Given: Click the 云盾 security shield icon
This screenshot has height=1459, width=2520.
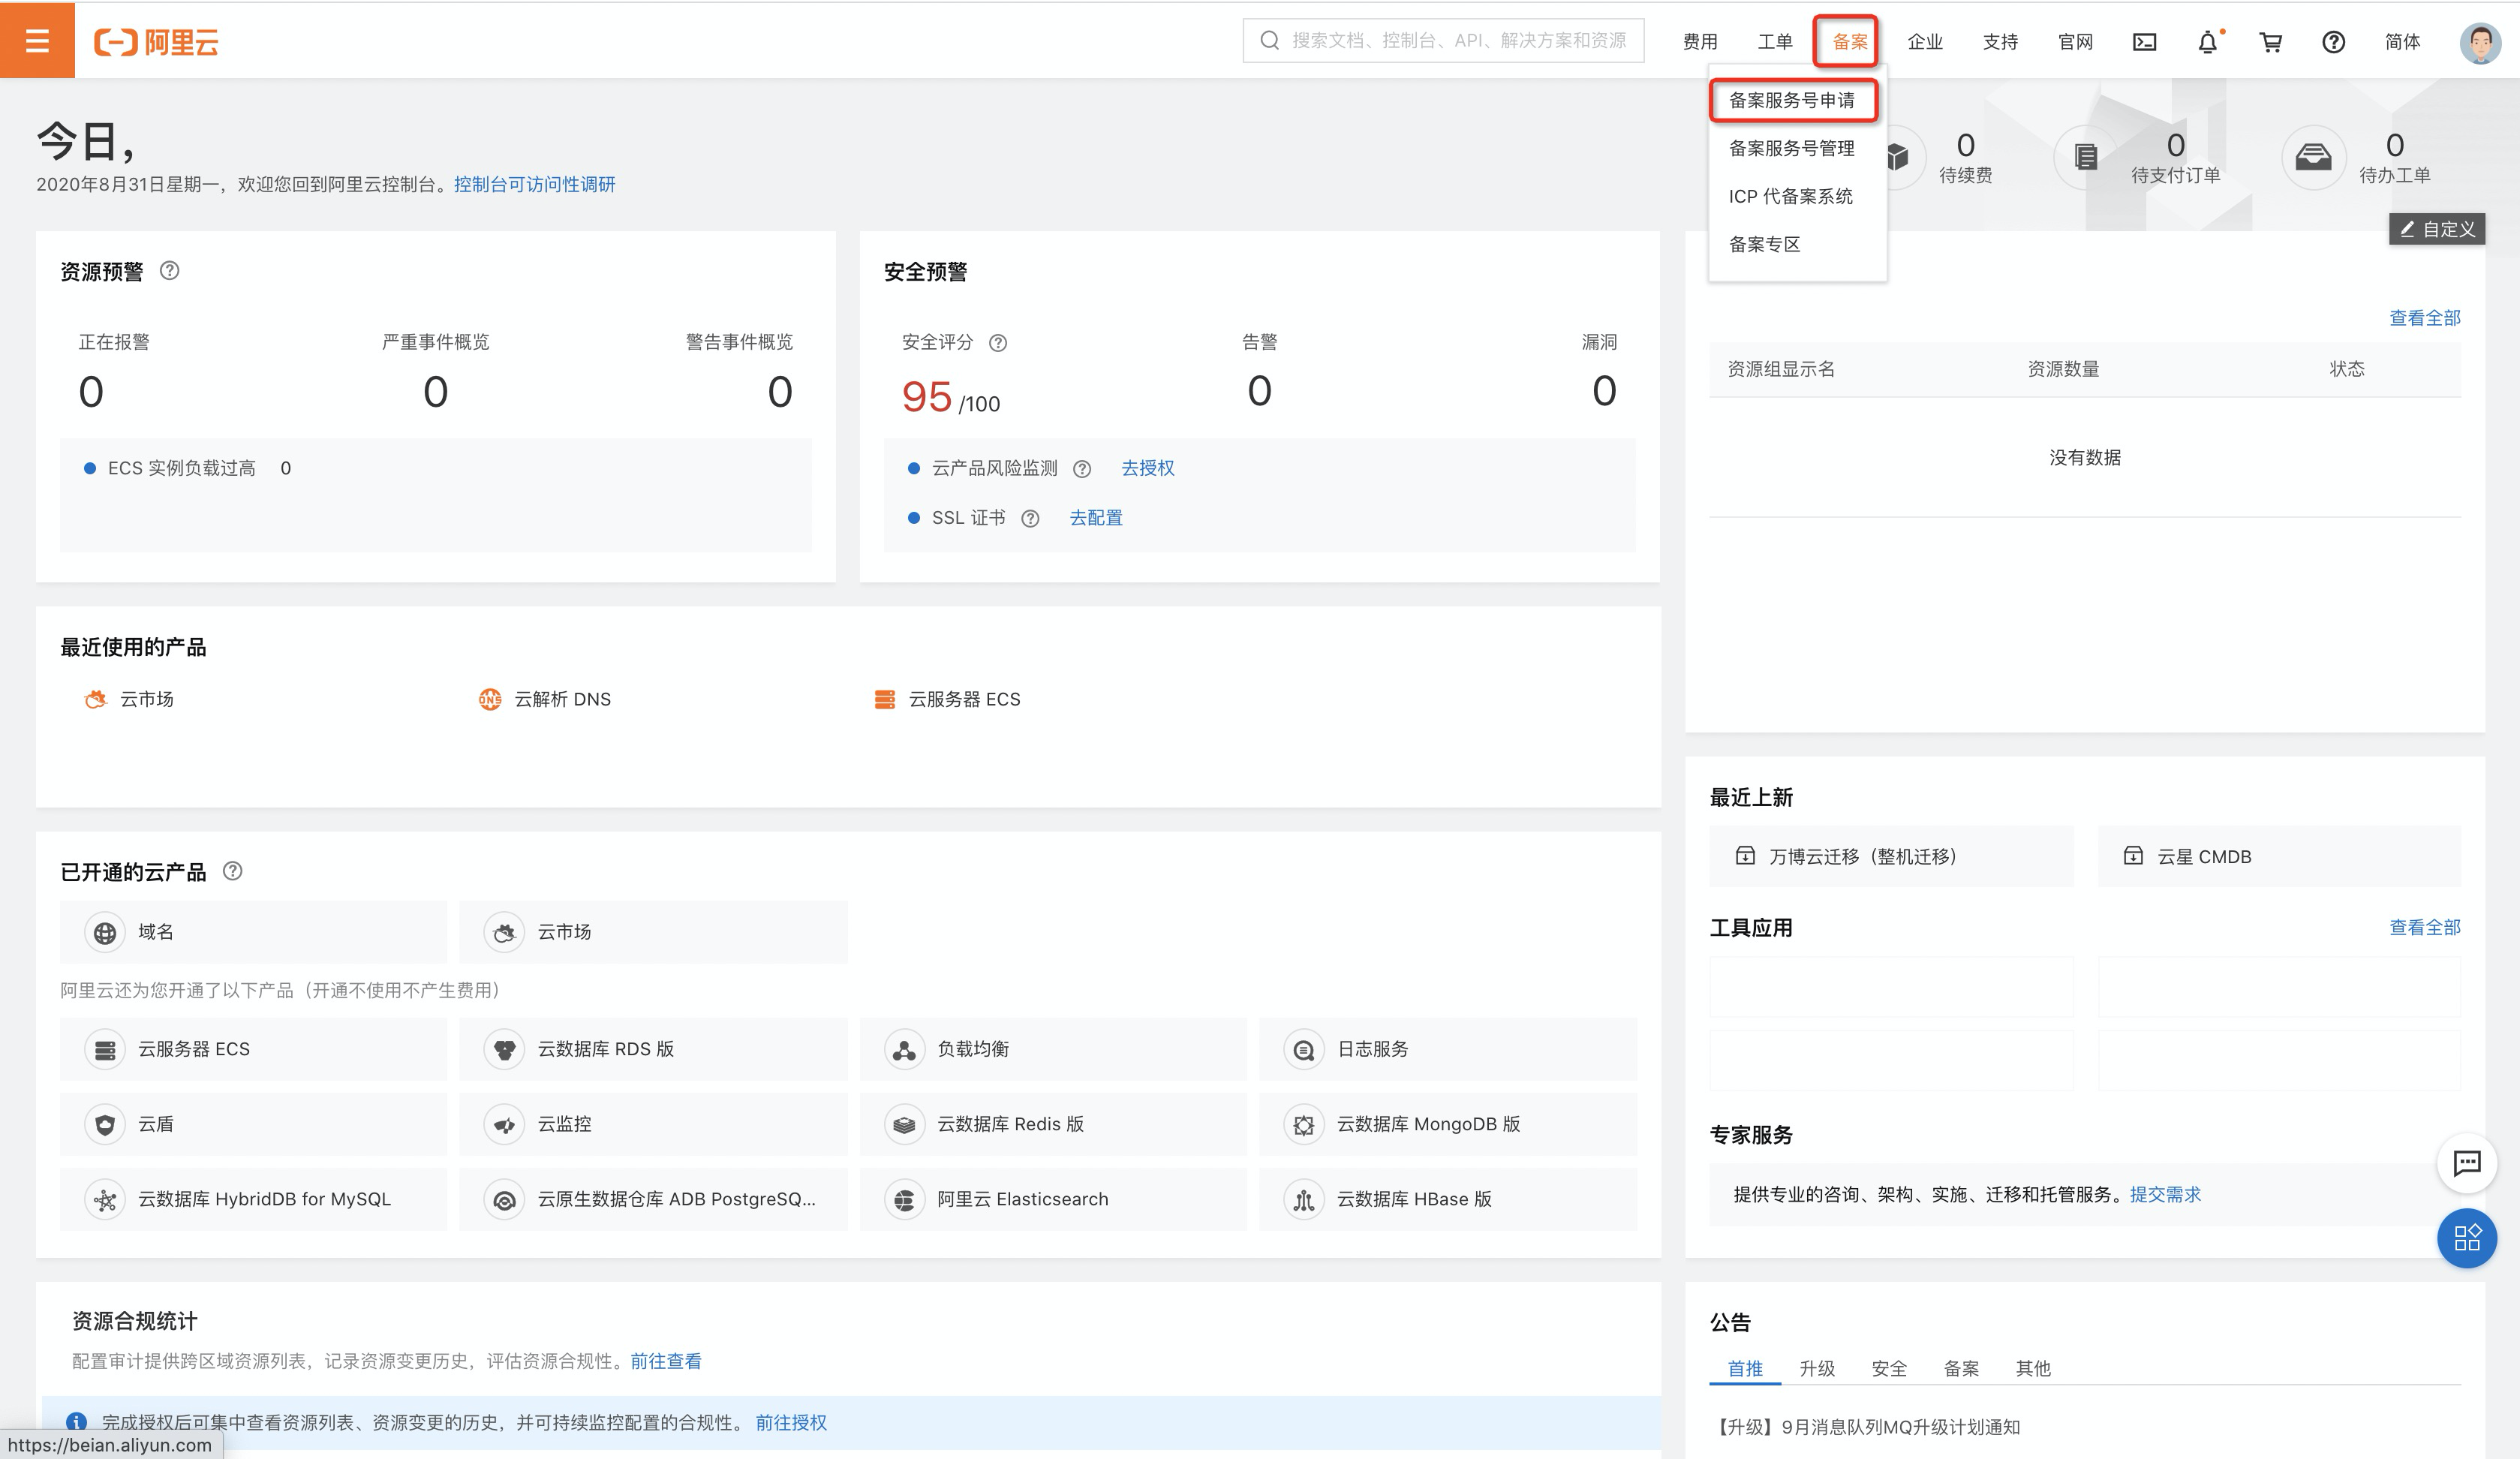Looking at the screenshot, I should pos(103,1124).
